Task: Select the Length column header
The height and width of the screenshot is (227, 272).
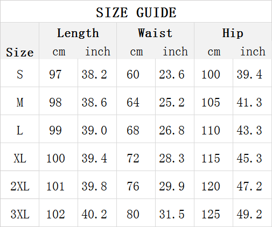Action: 78,33
